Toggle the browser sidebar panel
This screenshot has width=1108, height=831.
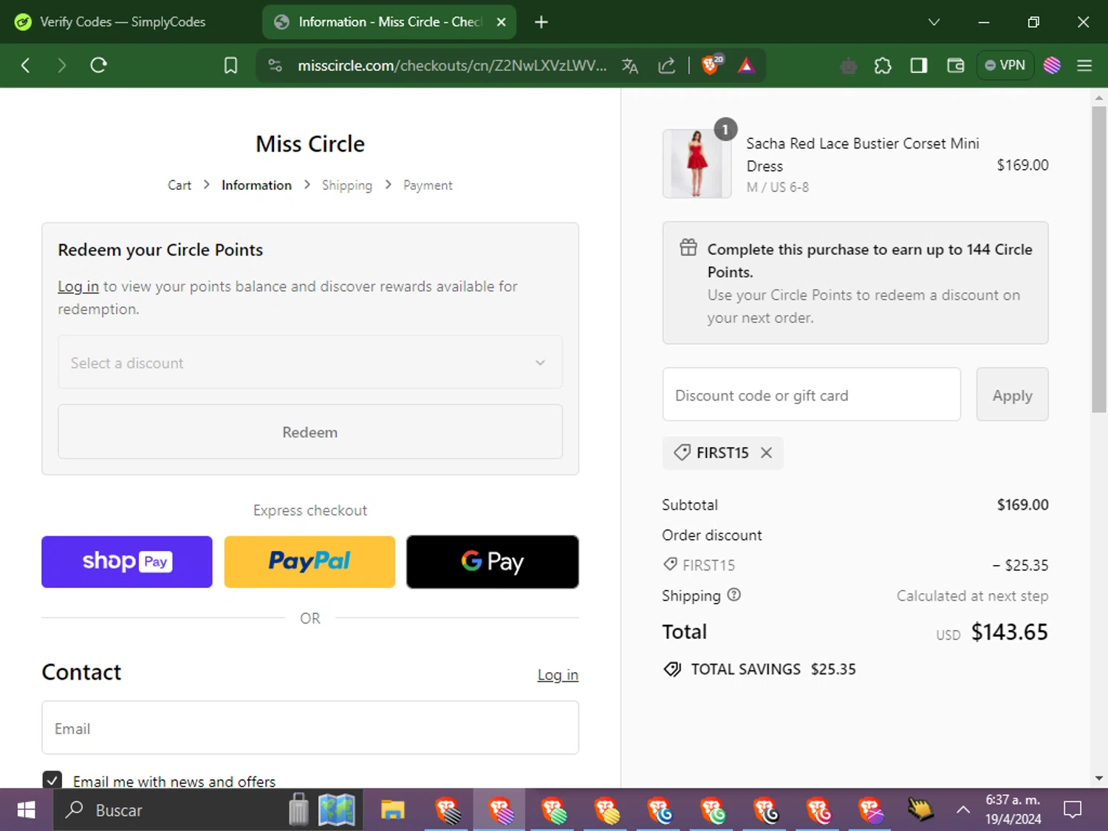pyautogui.click(x=919, y=66)
